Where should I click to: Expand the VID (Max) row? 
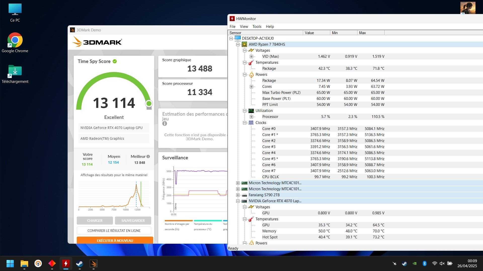[251, 56]
